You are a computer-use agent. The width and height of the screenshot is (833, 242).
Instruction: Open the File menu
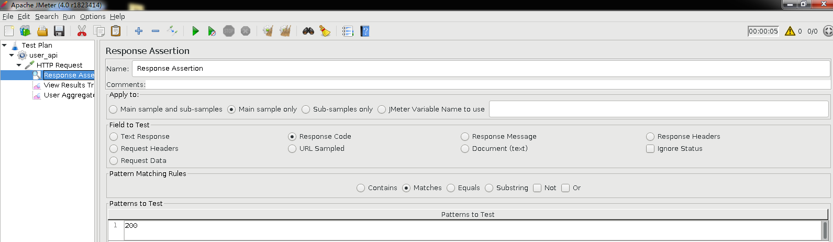(x=8, y=17)
